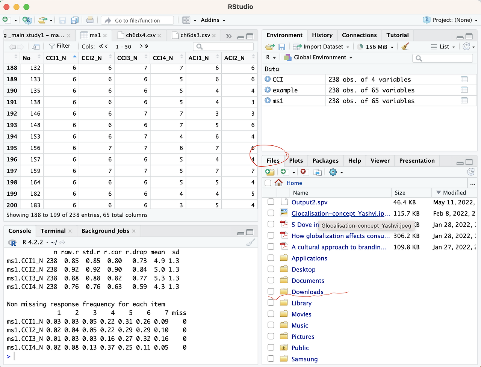Open the Global Environment dropdown
The height and width of the screenshot is (367, 481).
[318, 57]
